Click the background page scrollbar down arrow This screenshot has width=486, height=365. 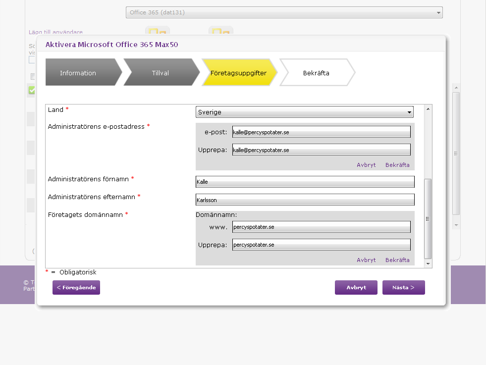click(x=456, y=225)
